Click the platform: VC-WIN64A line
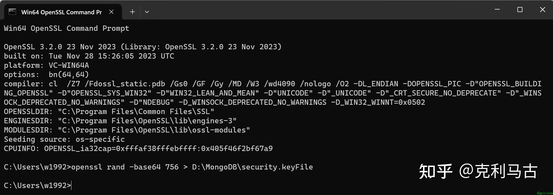The image size is (553, 195). click(46, 65)
